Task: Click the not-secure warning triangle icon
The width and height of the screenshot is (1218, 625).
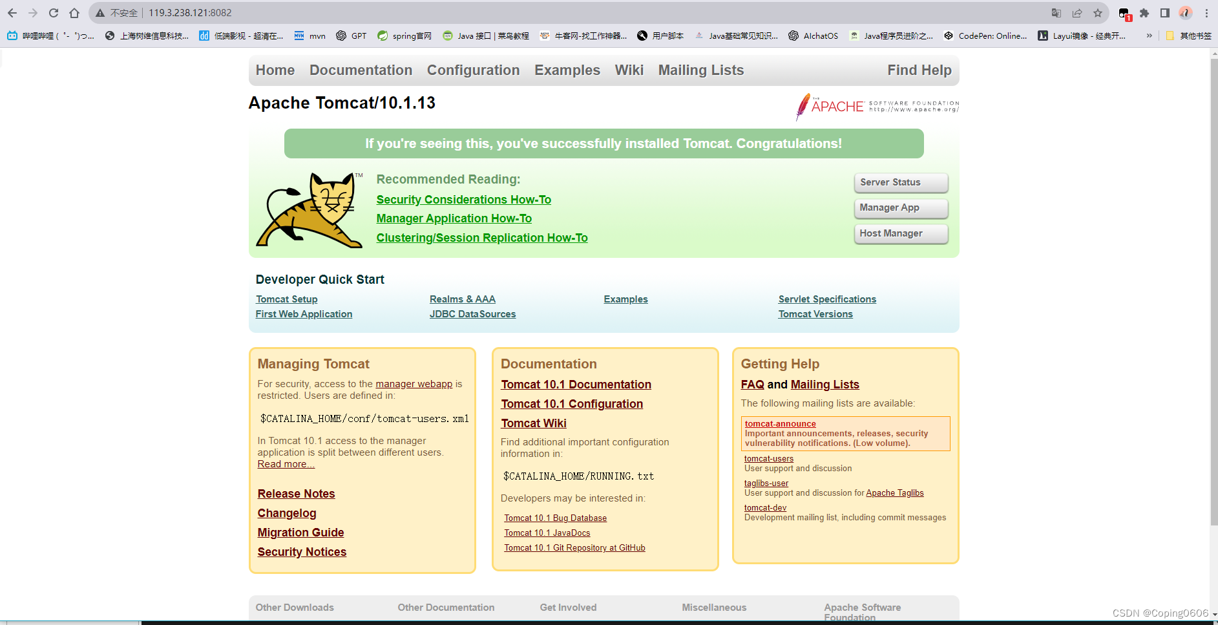Action: (x=100, y=13)
